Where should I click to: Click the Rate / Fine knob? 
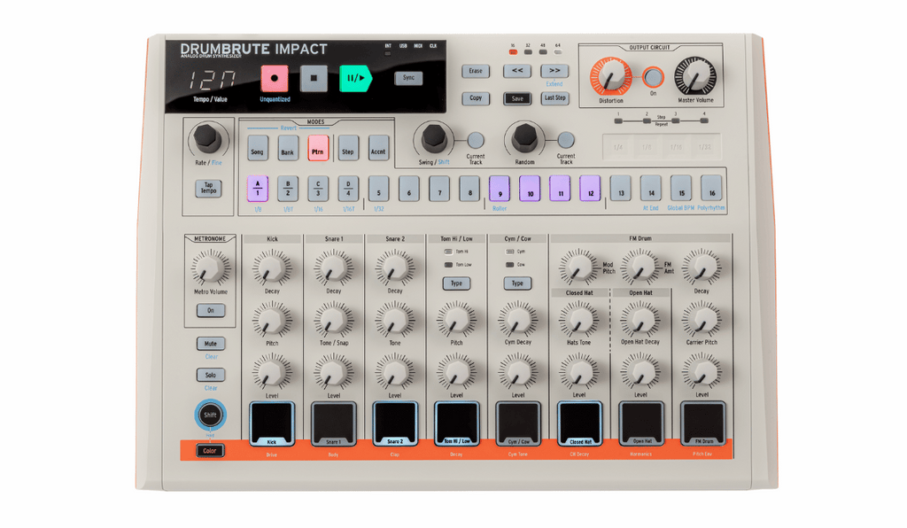click(x=207, y=137)
